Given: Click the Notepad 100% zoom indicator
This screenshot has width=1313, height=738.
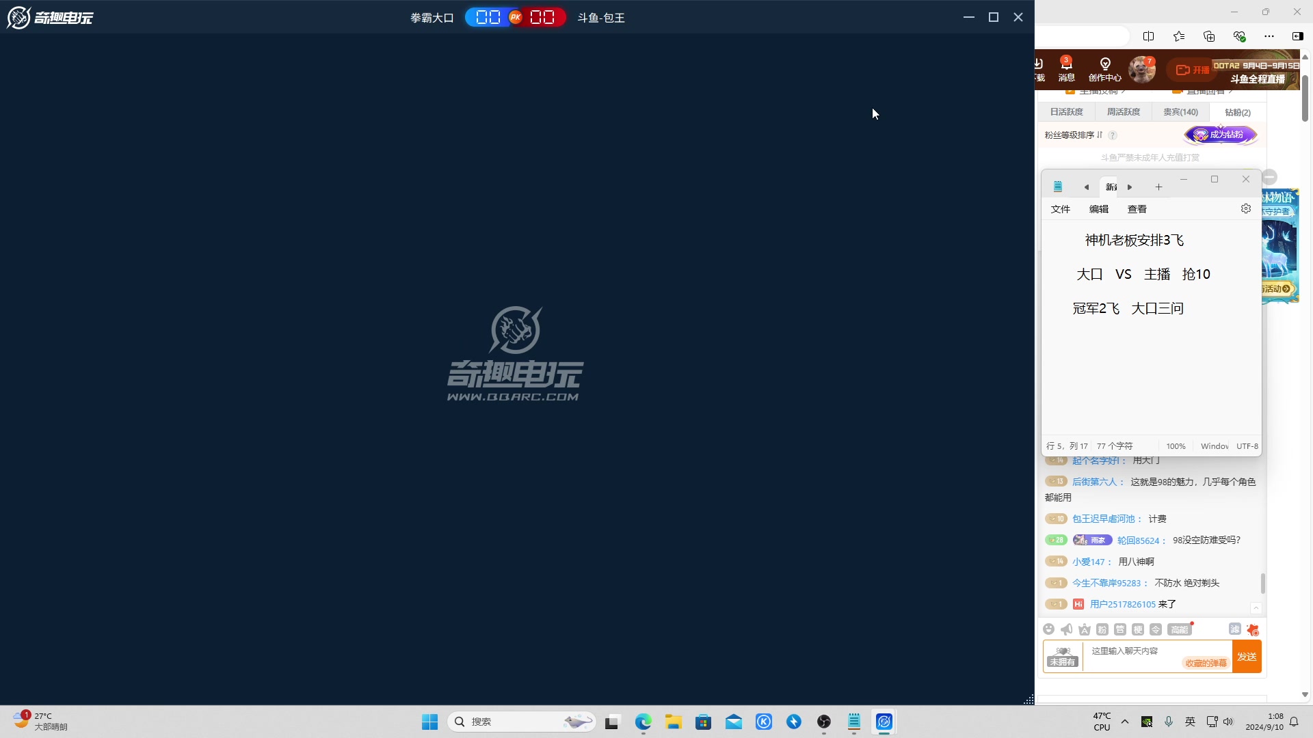Looking at the screenshot, I should [x=1176, y=446].
